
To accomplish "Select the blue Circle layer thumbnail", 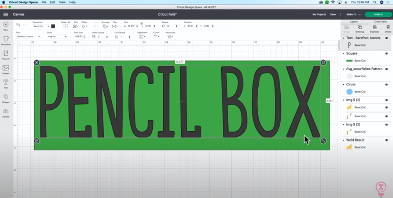I will click(x=349, y=92).
